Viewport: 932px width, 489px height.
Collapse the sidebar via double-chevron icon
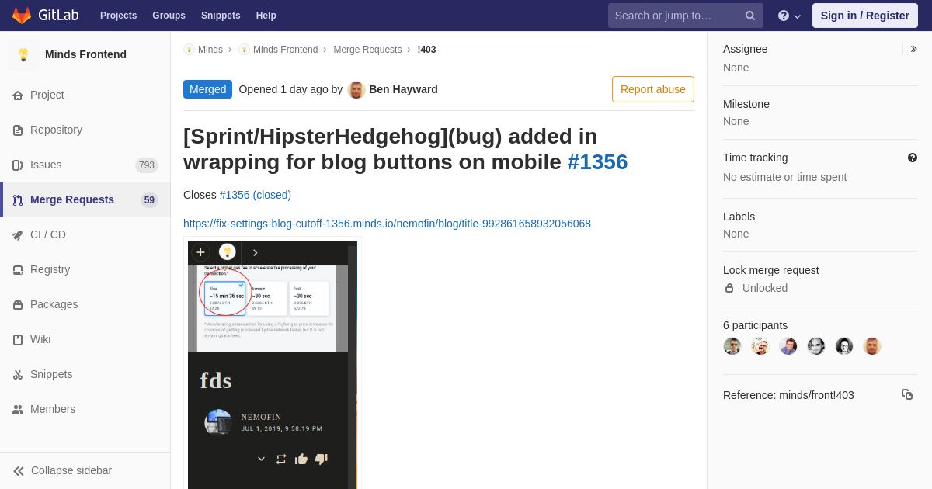19,471
